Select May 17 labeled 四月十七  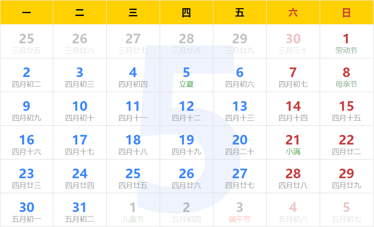[80, 143]
